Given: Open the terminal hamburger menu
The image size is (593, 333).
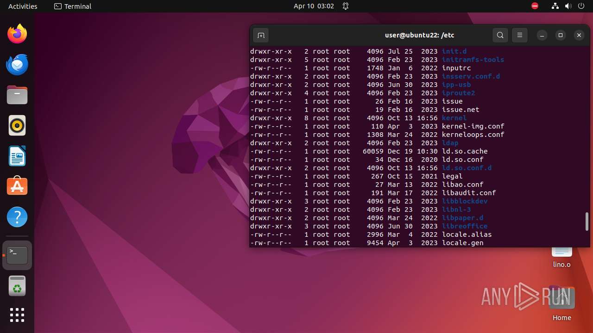Looking at the screenshot, I should click(520, 35).
